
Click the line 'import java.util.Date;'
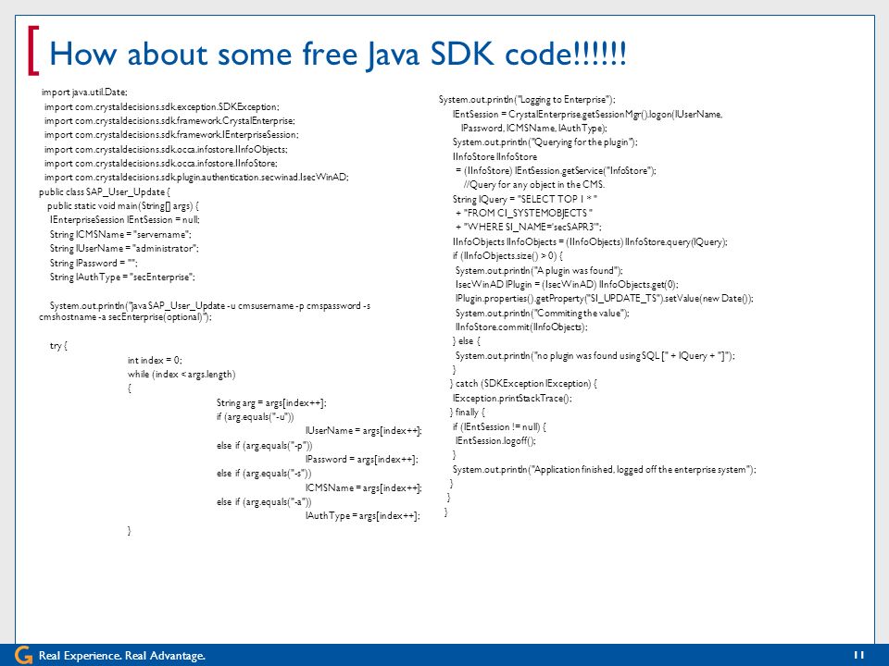pos(84,92)
